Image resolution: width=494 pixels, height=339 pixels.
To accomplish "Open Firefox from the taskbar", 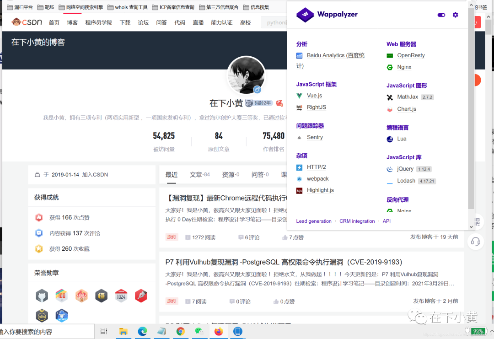I will click(x=218, y=331).
